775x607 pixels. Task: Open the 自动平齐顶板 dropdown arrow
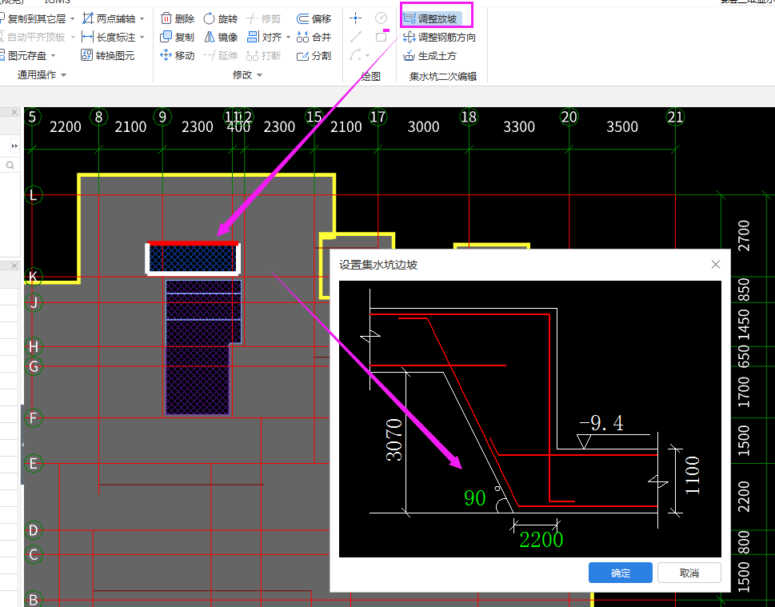click(x=73, y=37)
